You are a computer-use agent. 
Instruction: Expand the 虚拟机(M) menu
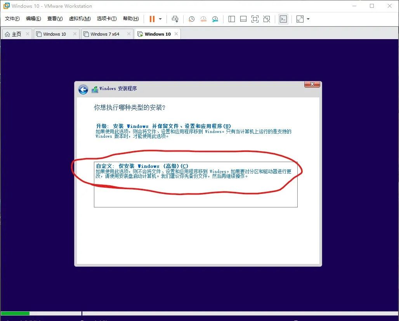(79, 18)
